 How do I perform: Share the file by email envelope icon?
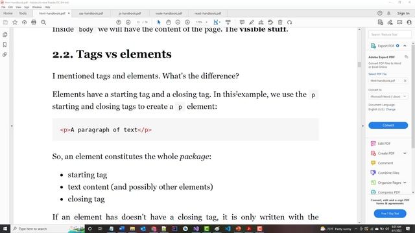point(399,23)
